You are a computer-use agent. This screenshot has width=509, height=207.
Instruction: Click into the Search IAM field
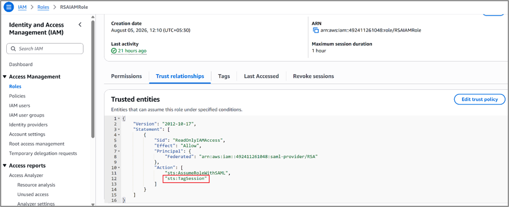tap(45, 49)
